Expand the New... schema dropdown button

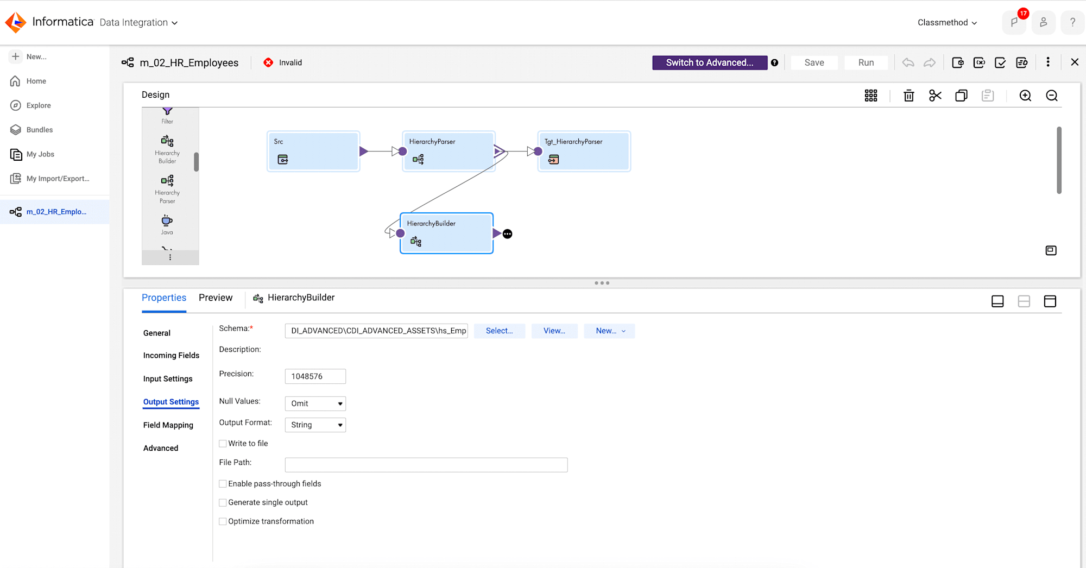[610, 331]
